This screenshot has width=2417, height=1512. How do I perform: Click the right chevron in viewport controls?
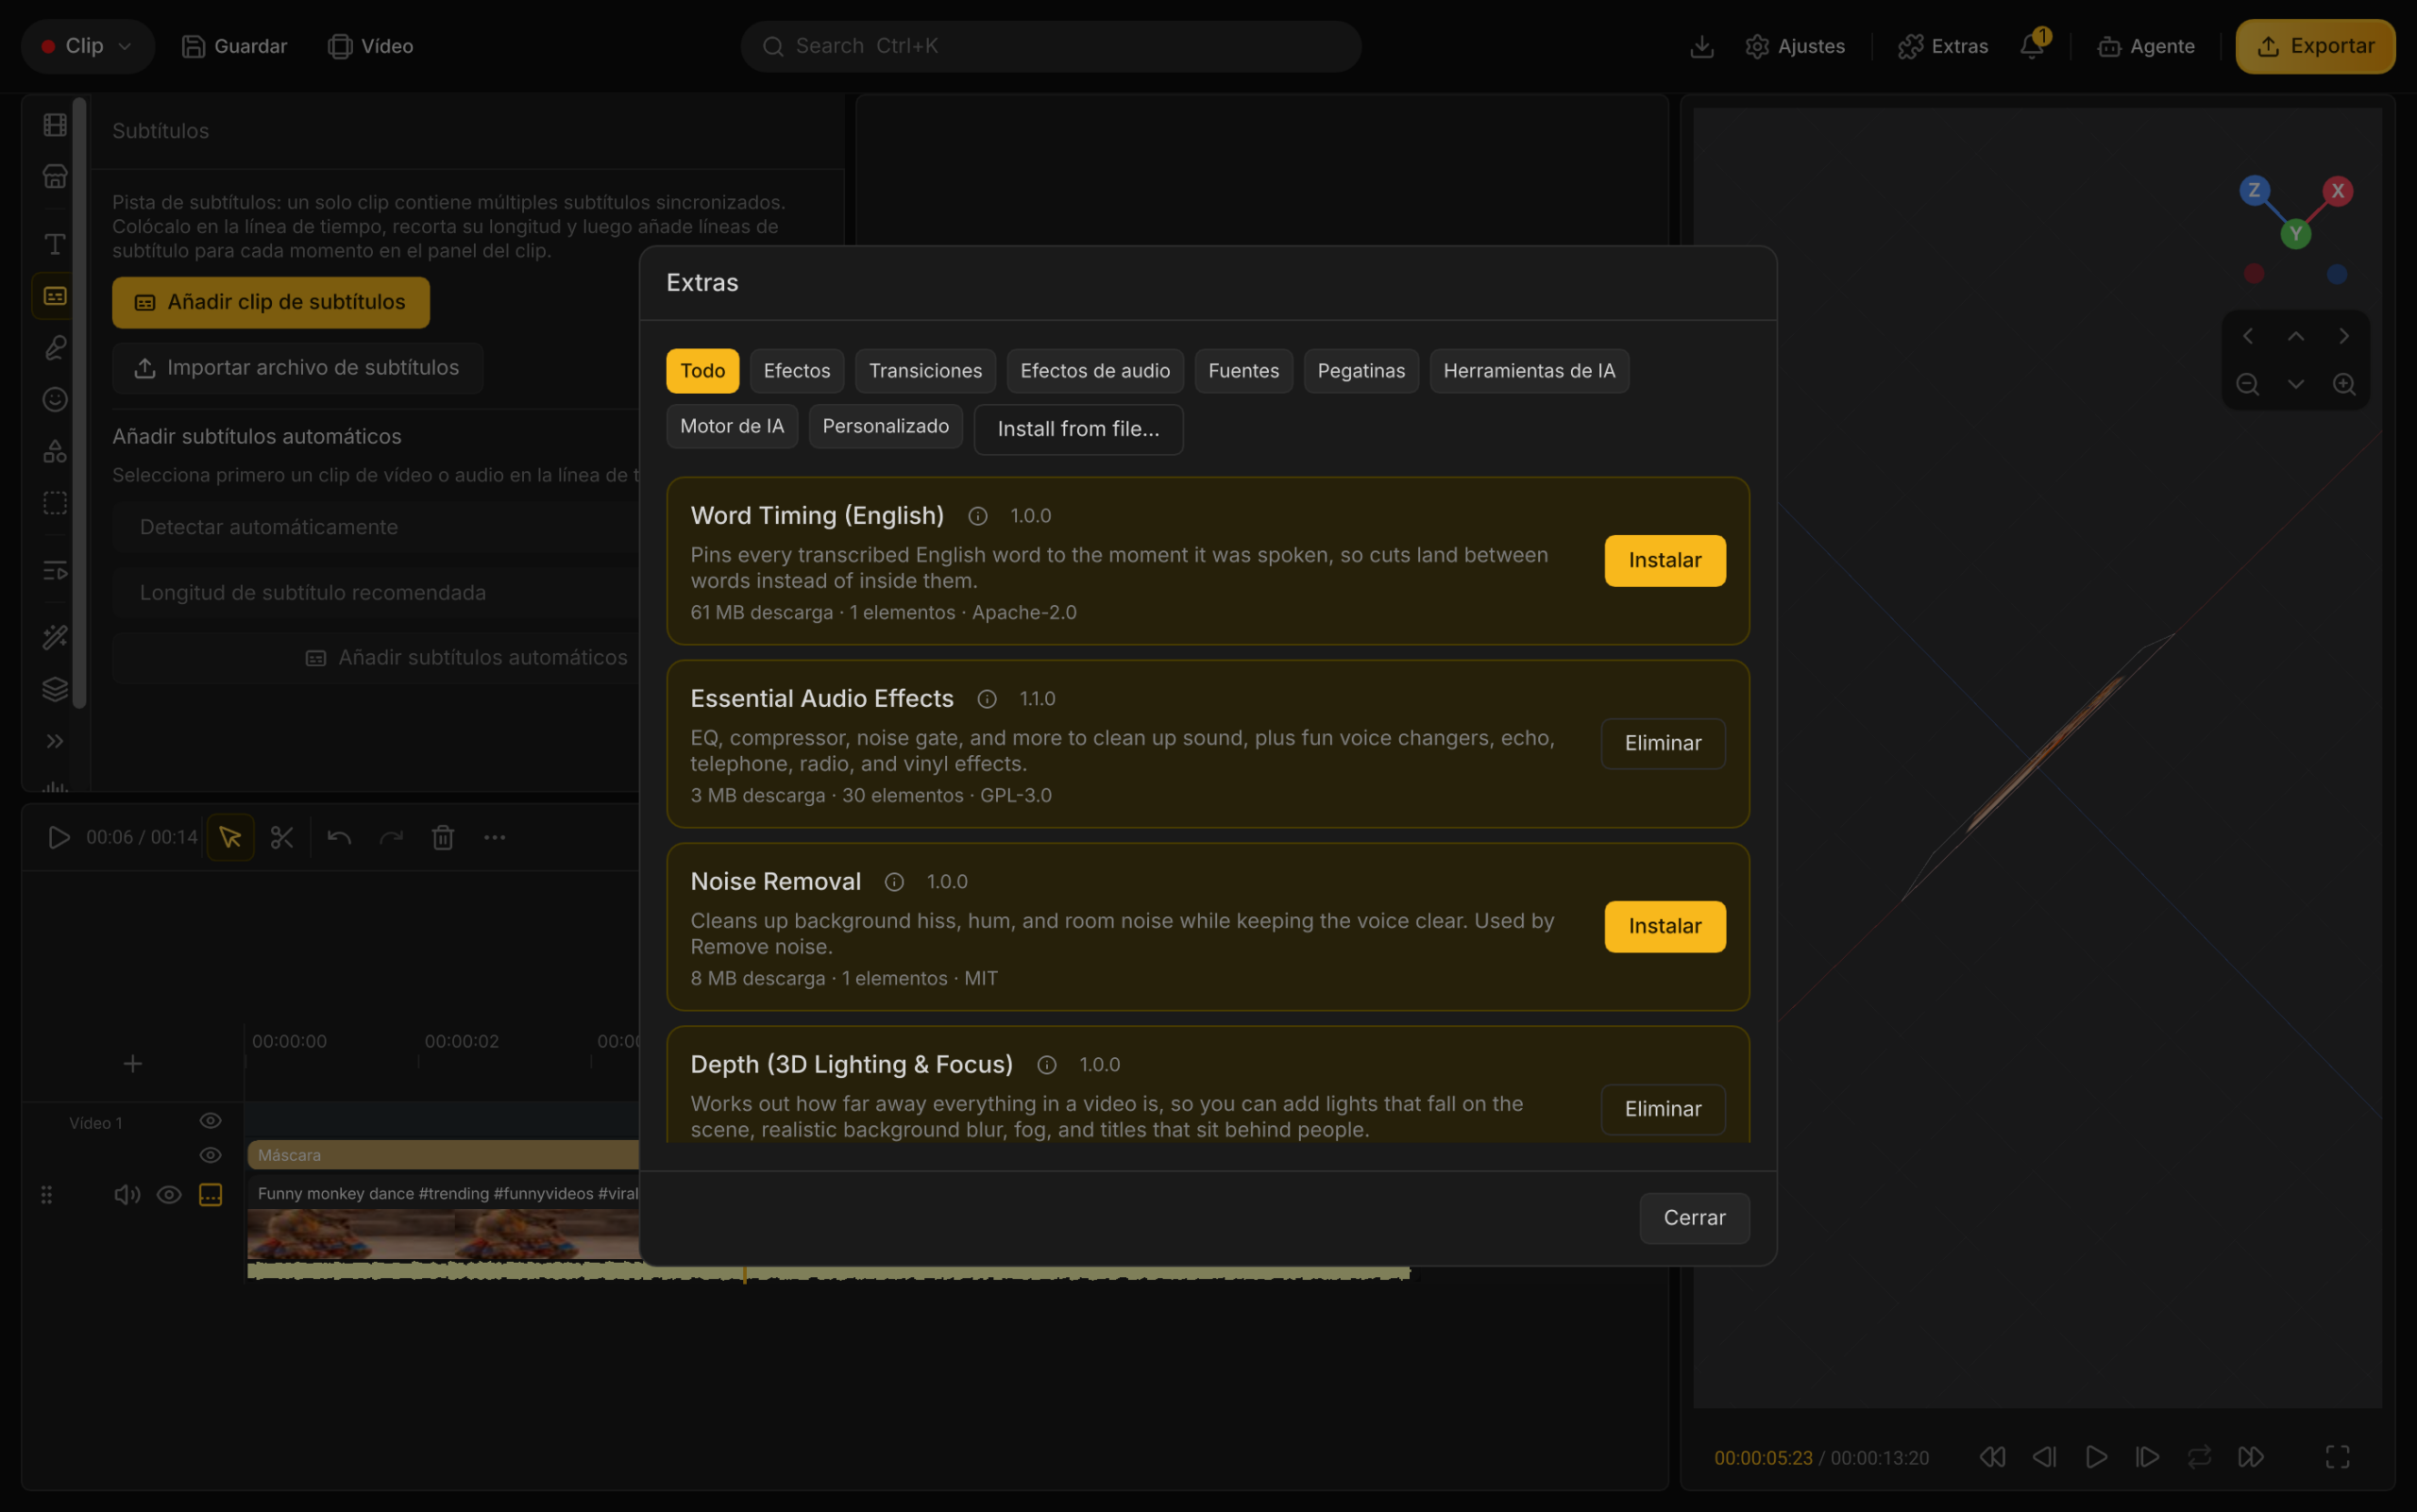(x=2344, y=336)
